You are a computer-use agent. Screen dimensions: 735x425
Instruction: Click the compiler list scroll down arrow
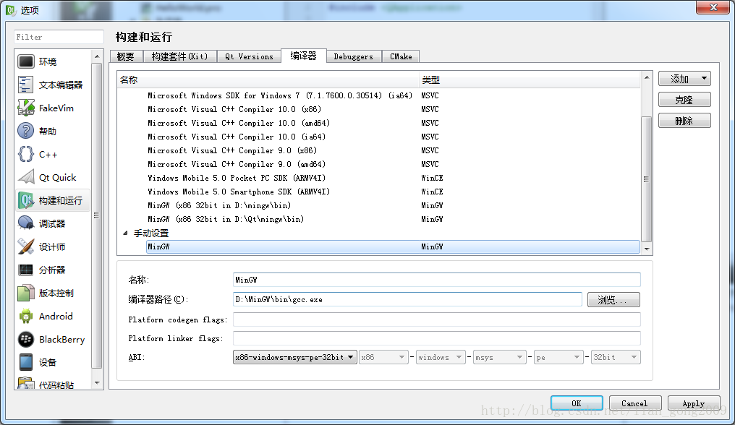[x=647, y=249]
